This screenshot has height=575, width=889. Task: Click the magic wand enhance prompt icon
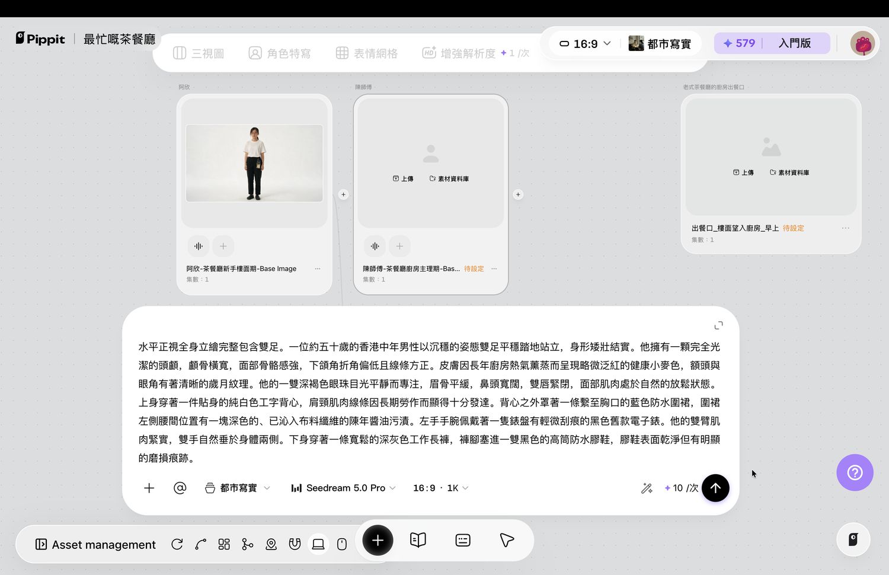tap(647, 488)
